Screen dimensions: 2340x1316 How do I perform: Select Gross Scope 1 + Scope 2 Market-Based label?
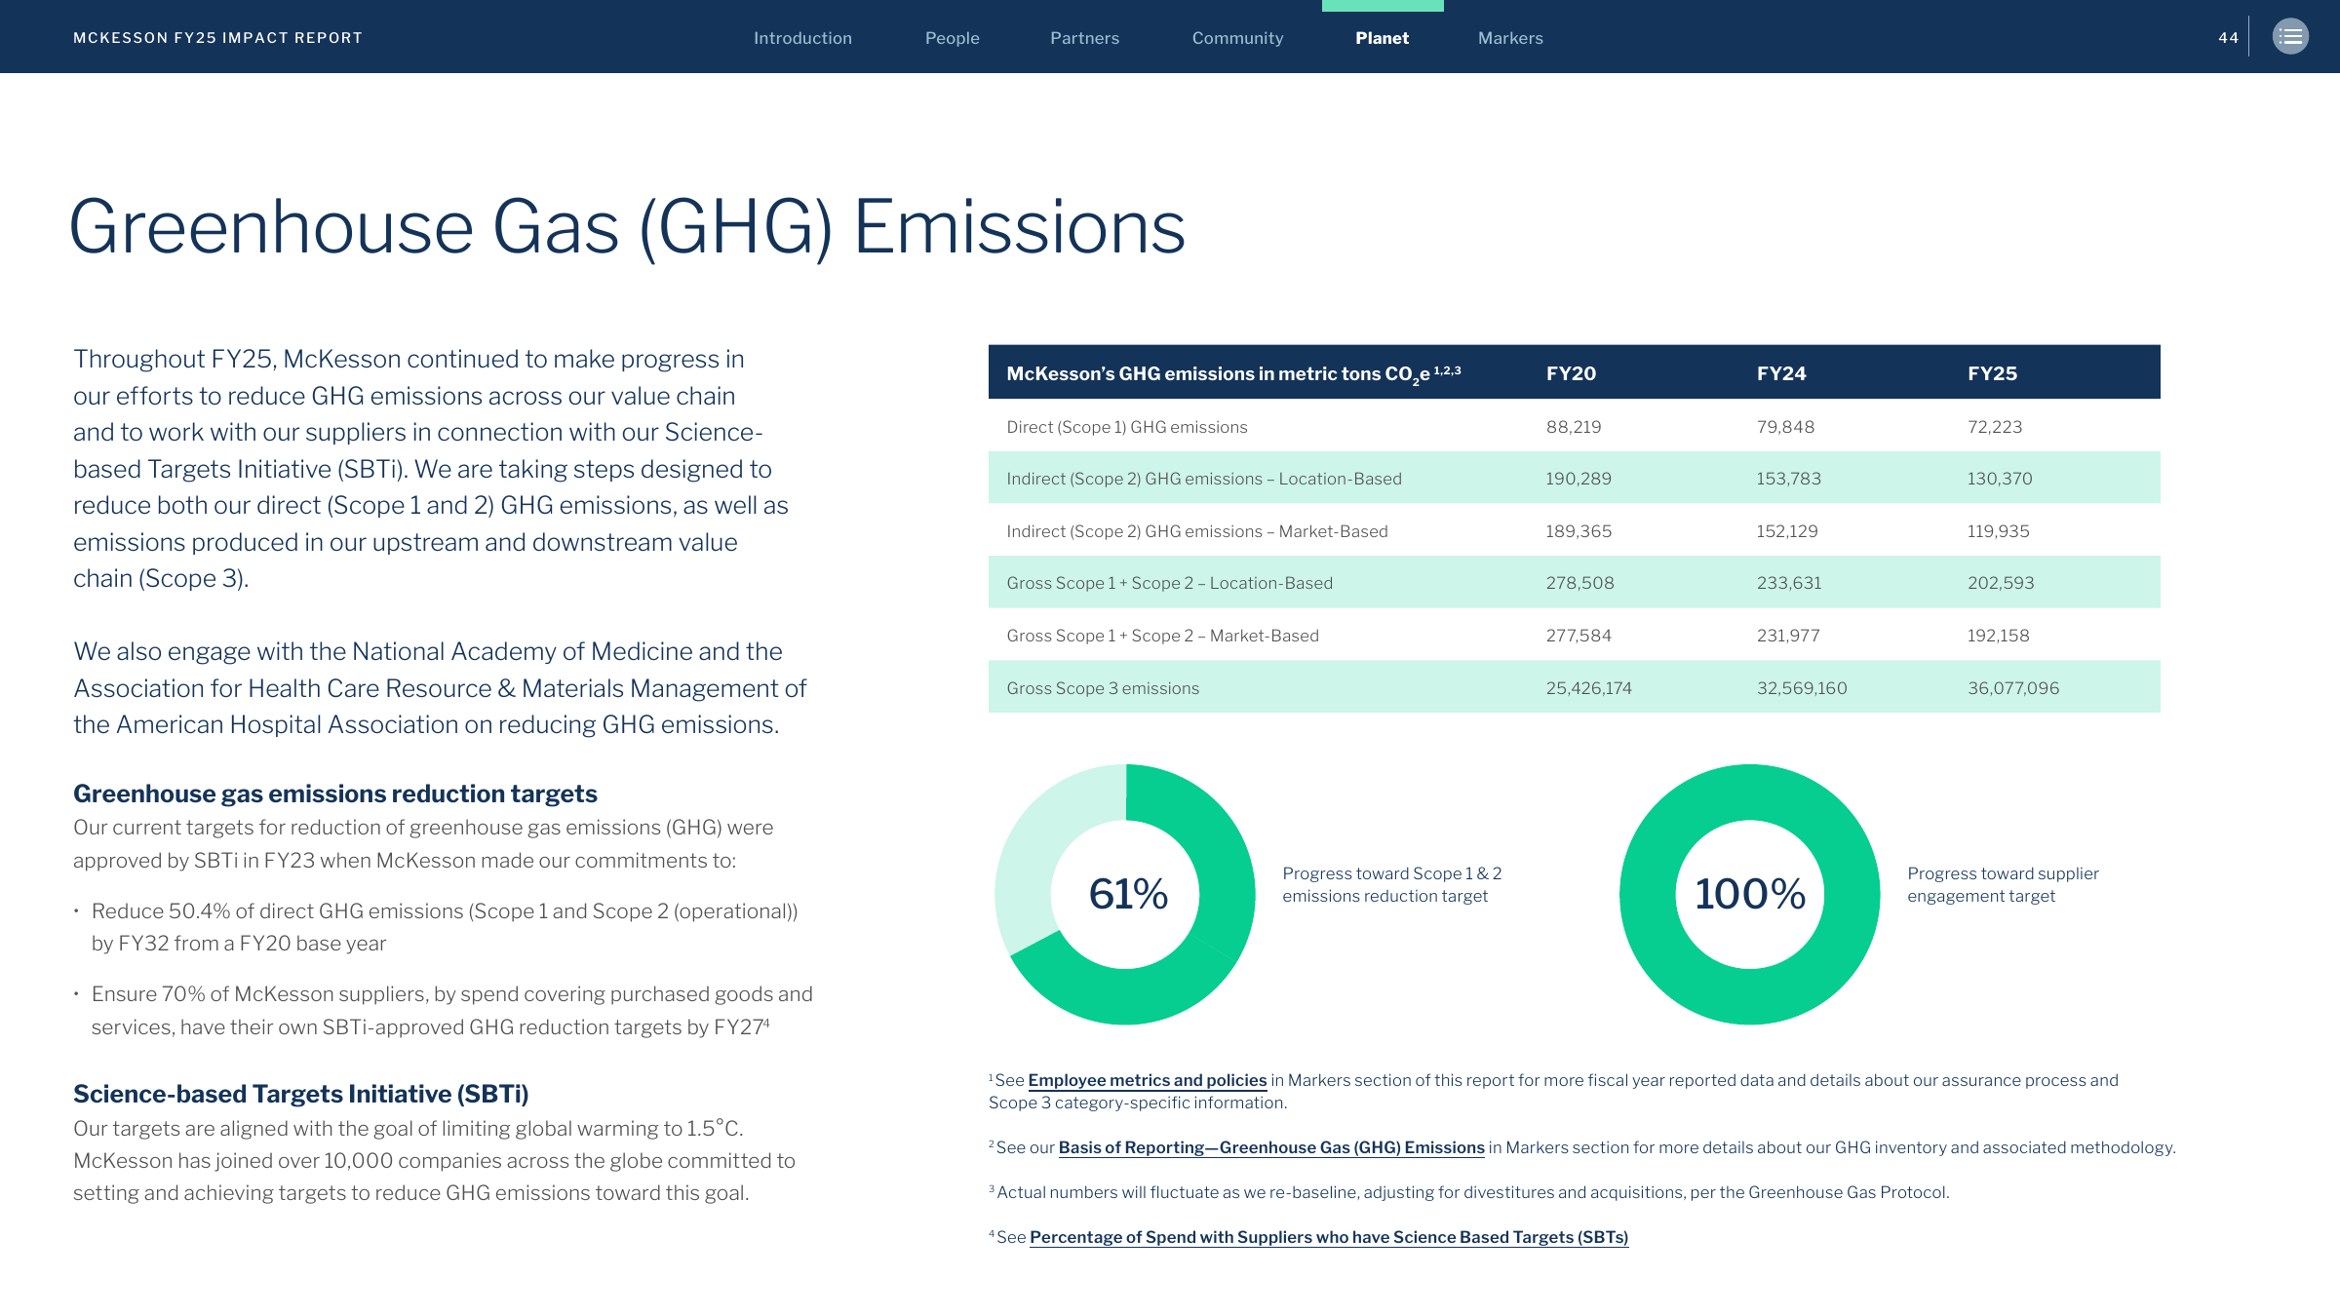tap(1162, 636)
